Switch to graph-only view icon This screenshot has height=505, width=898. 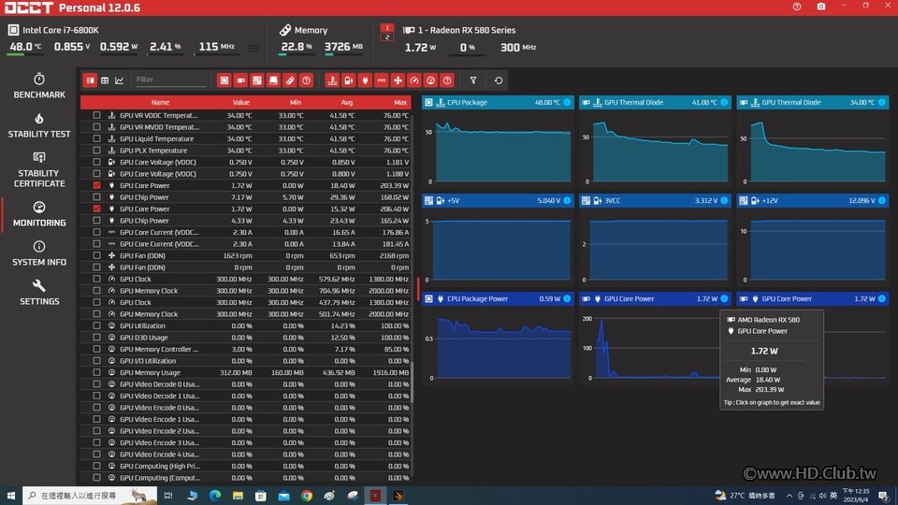point(119,80)
